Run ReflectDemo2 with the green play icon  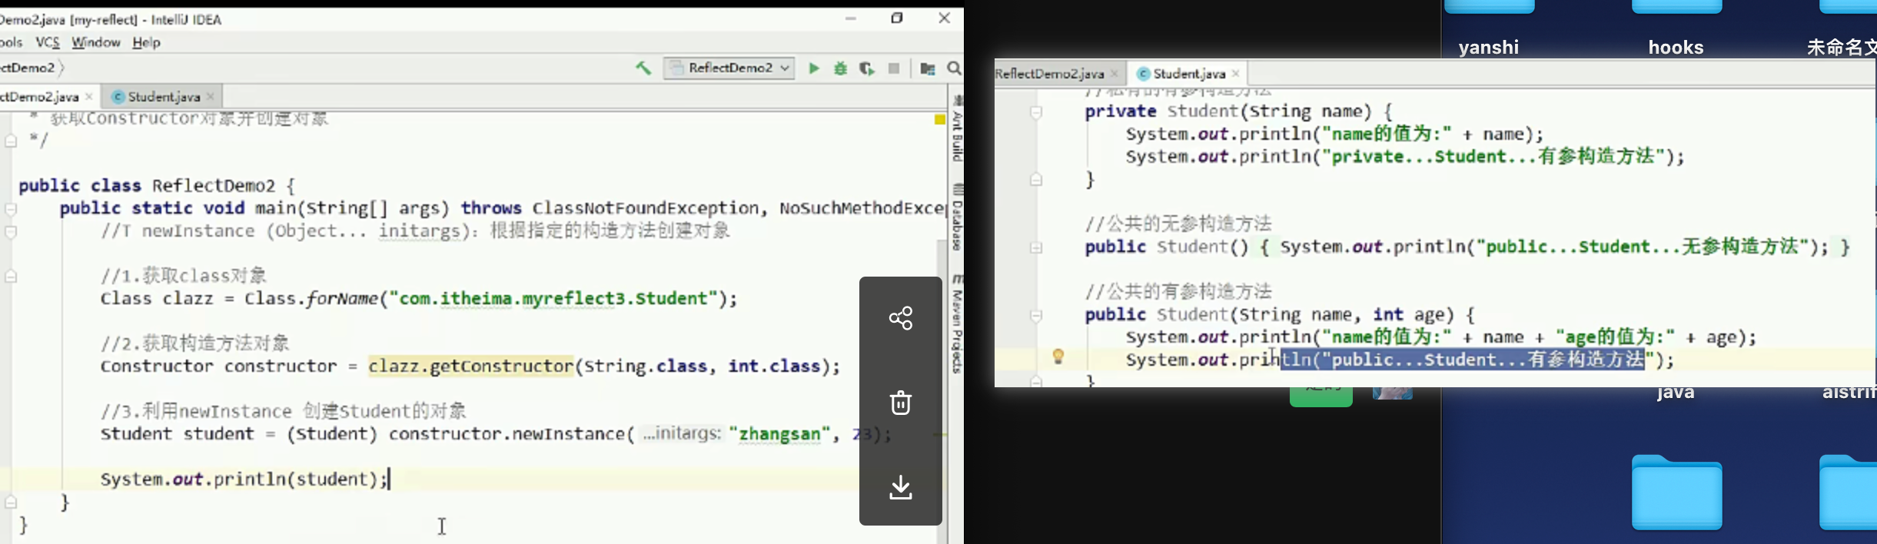pyautogui.click(x=814, y=68)
